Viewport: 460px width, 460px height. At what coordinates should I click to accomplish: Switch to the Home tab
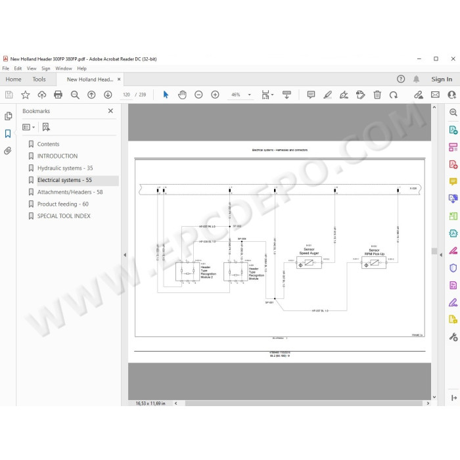(x=14, y=80)
